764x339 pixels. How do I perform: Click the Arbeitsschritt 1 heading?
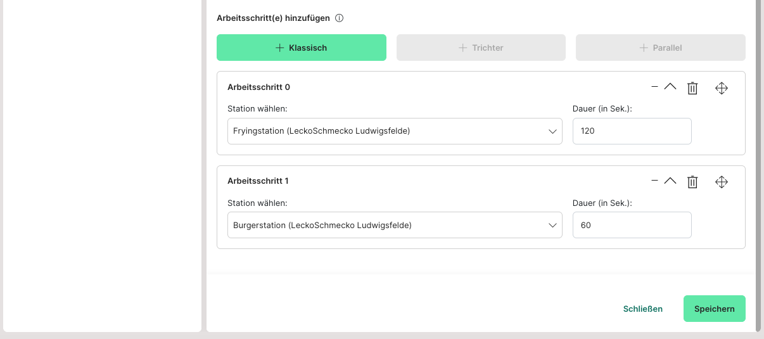pos(258,181)
